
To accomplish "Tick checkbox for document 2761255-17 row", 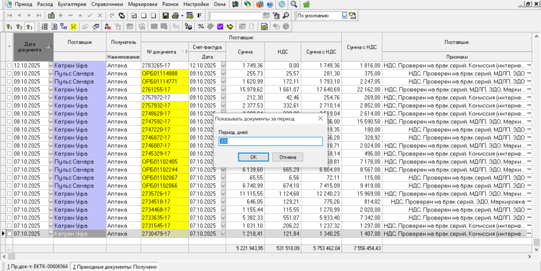I will (x=9, y=89).
